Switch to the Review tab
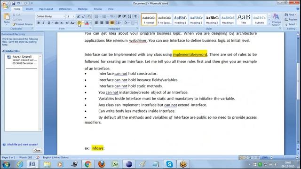The height and width of the screenshot is (169, 301). pos(98,9)
